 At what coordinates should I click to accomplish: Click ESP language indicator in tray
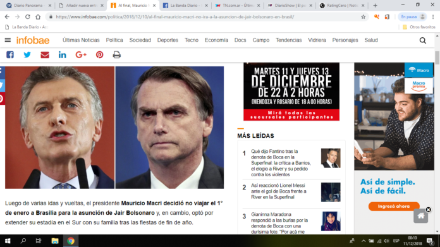396,241
